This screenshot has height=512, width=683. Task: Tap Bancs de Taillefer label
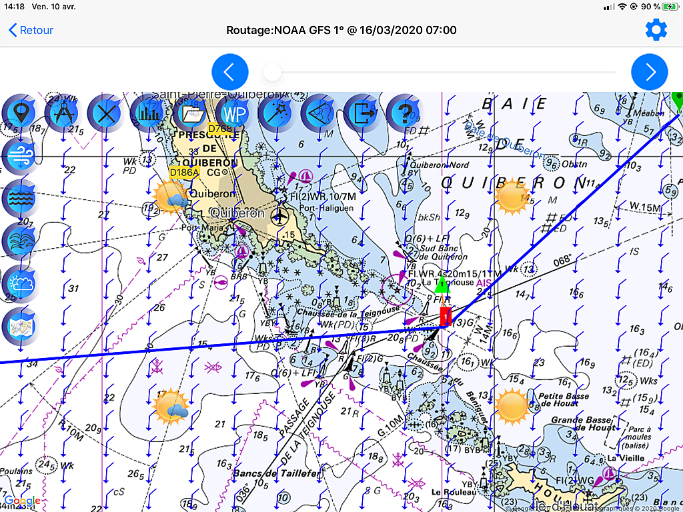pos(276,473)
